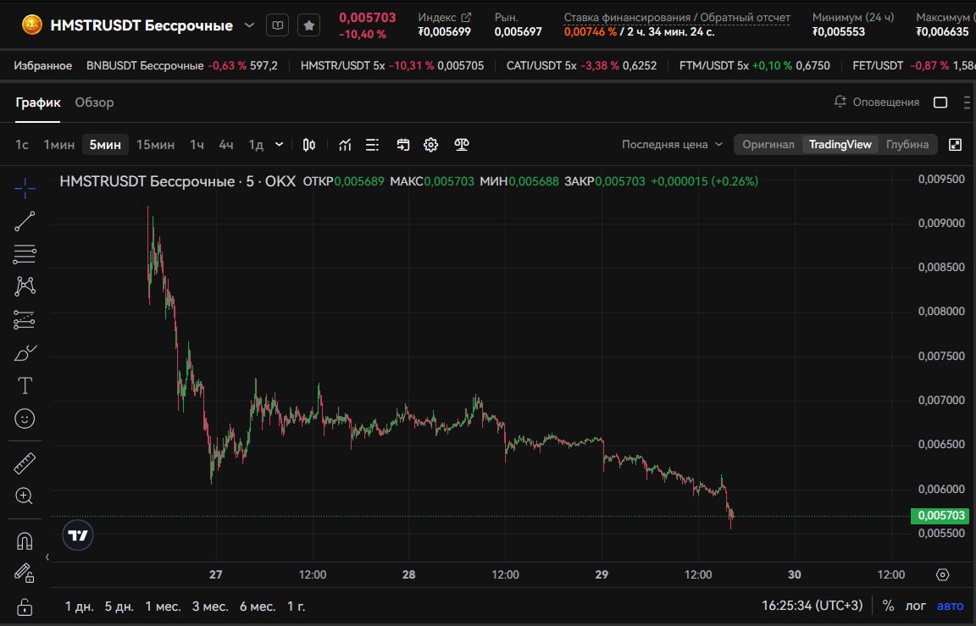Select the forecasting and measurement tool
Screen dimensions: 976x626
point(25,320)
